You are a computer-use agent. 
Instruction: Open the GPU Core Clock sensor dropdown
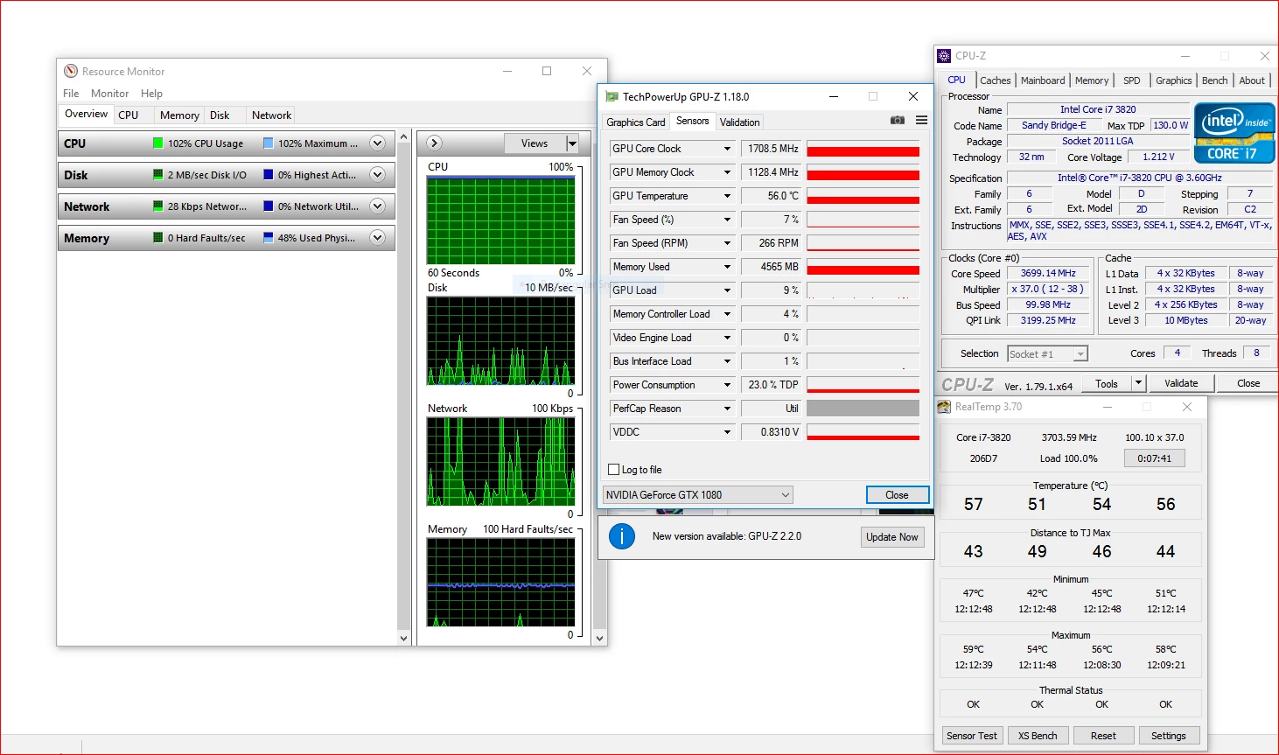(727, 149)
